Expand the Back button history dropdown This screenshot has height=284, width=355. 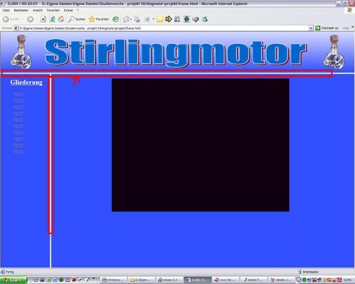[x=24, y=19]
